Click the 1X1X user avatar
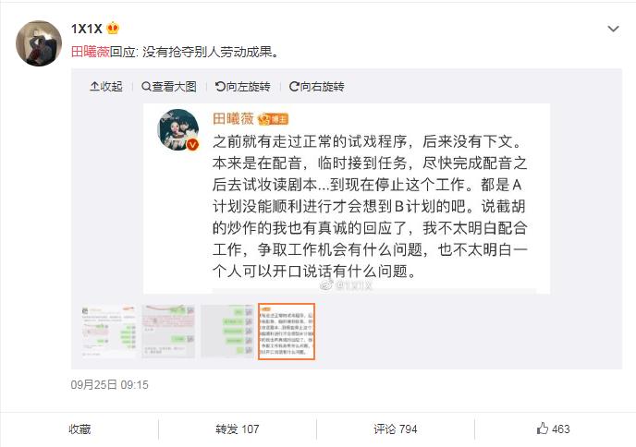 (x=39, y=43)
